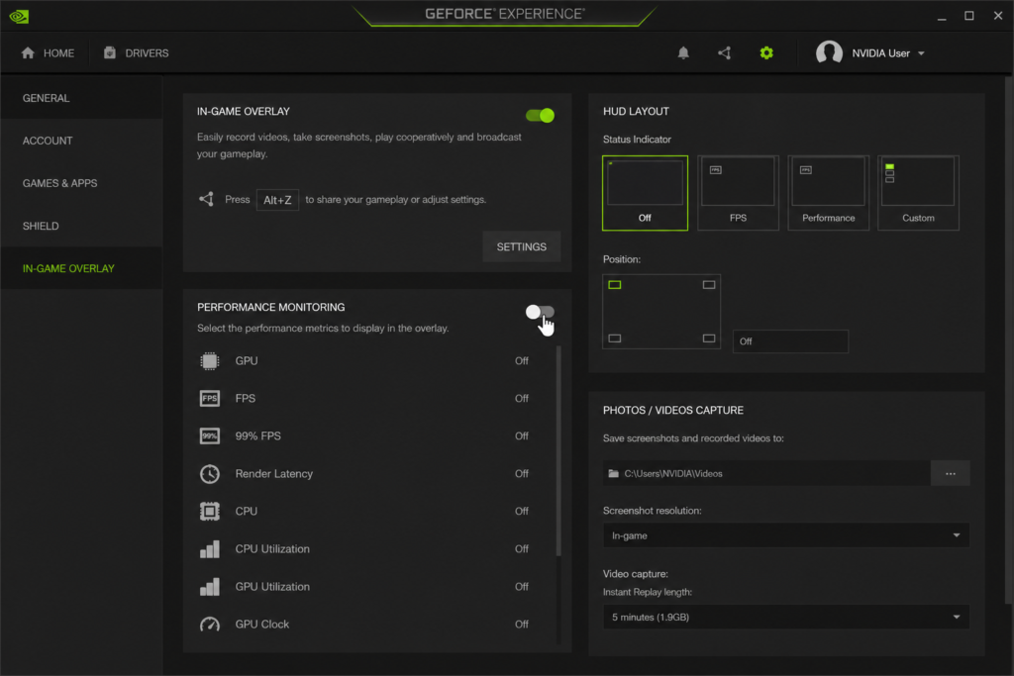Open settings via the green gear icon
The height and width of the screenshot is (676, 1014).
[766, 53]
